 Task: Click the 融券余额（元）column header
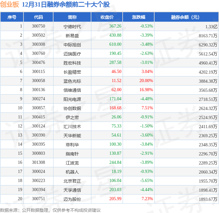tap(186, 17)
